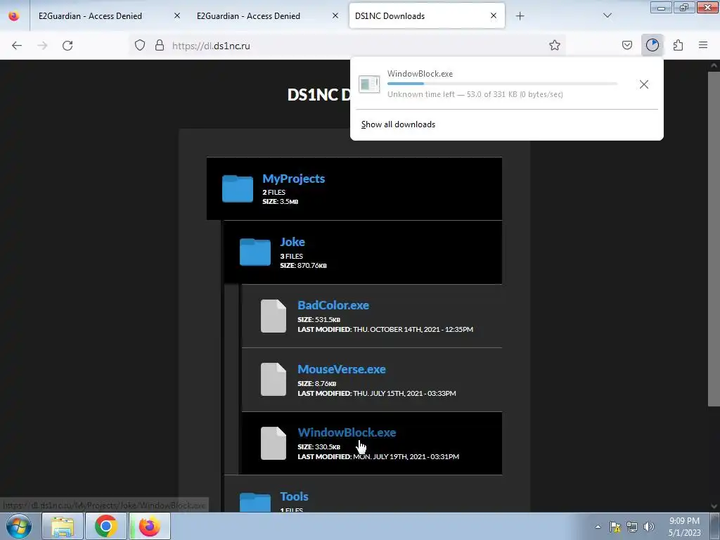Screen dimensions: 720x540
Task: Click the 3 FILES text under Joke
Action: coord(292,256)
